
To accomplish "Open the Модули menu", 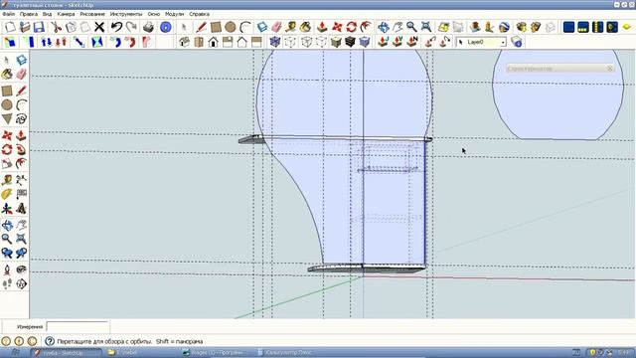I will (175, 14).
